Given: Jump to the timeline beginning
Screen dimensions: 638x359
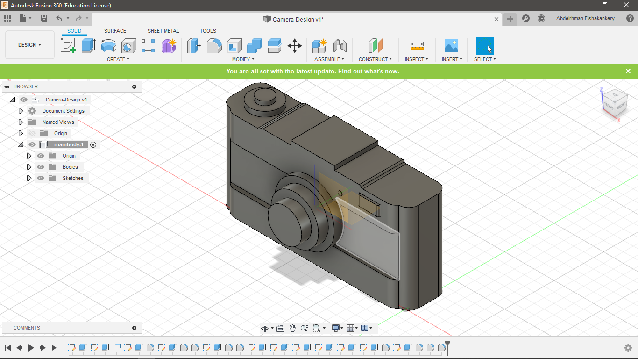Looking at the screenshot, I should [8, 348].
